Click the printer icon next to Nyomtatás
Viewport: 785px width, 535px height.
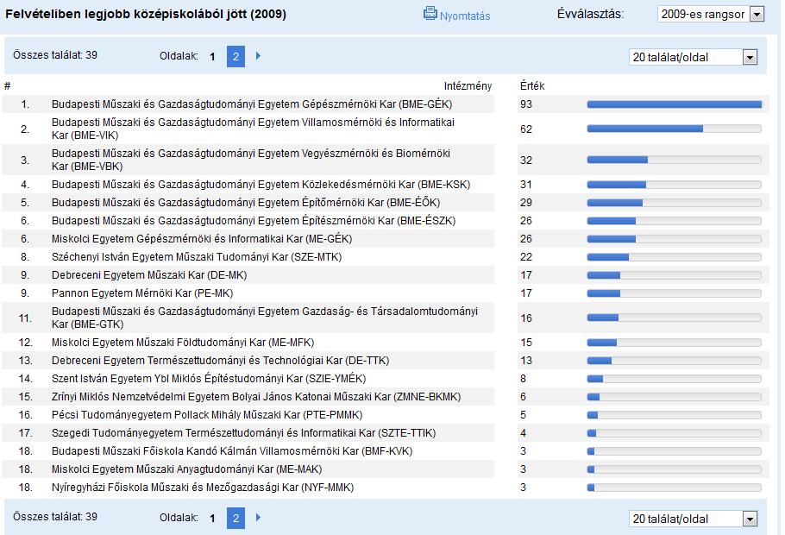(430, 13)
